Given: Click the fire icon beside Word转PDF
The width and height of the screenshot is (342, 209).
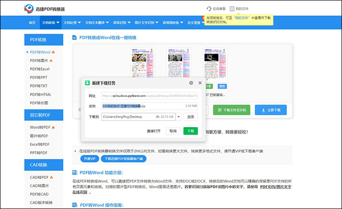Looking at the screenshot, I should coord(53,127).
